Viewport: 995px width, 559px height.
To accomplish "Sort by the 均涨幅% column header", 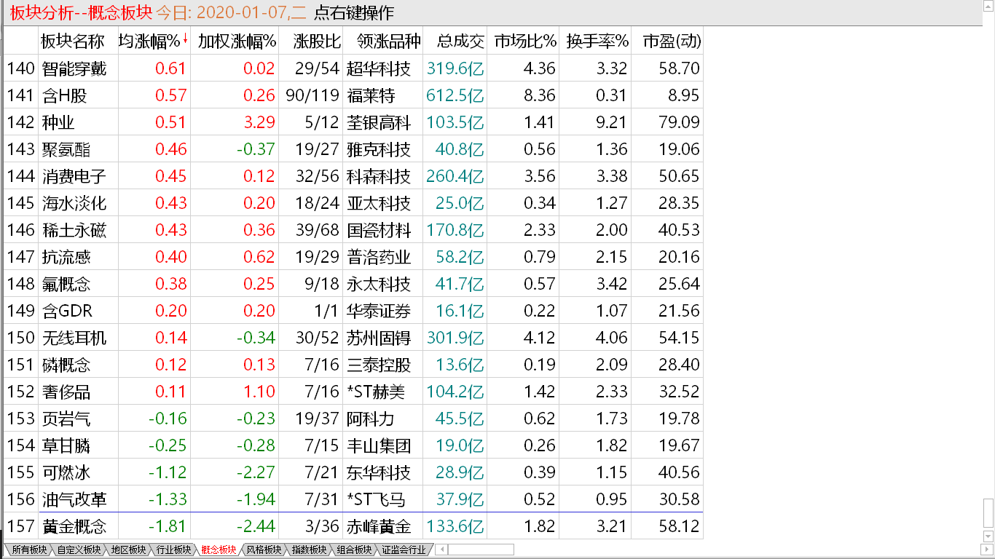I will click(x=154, y=41).
